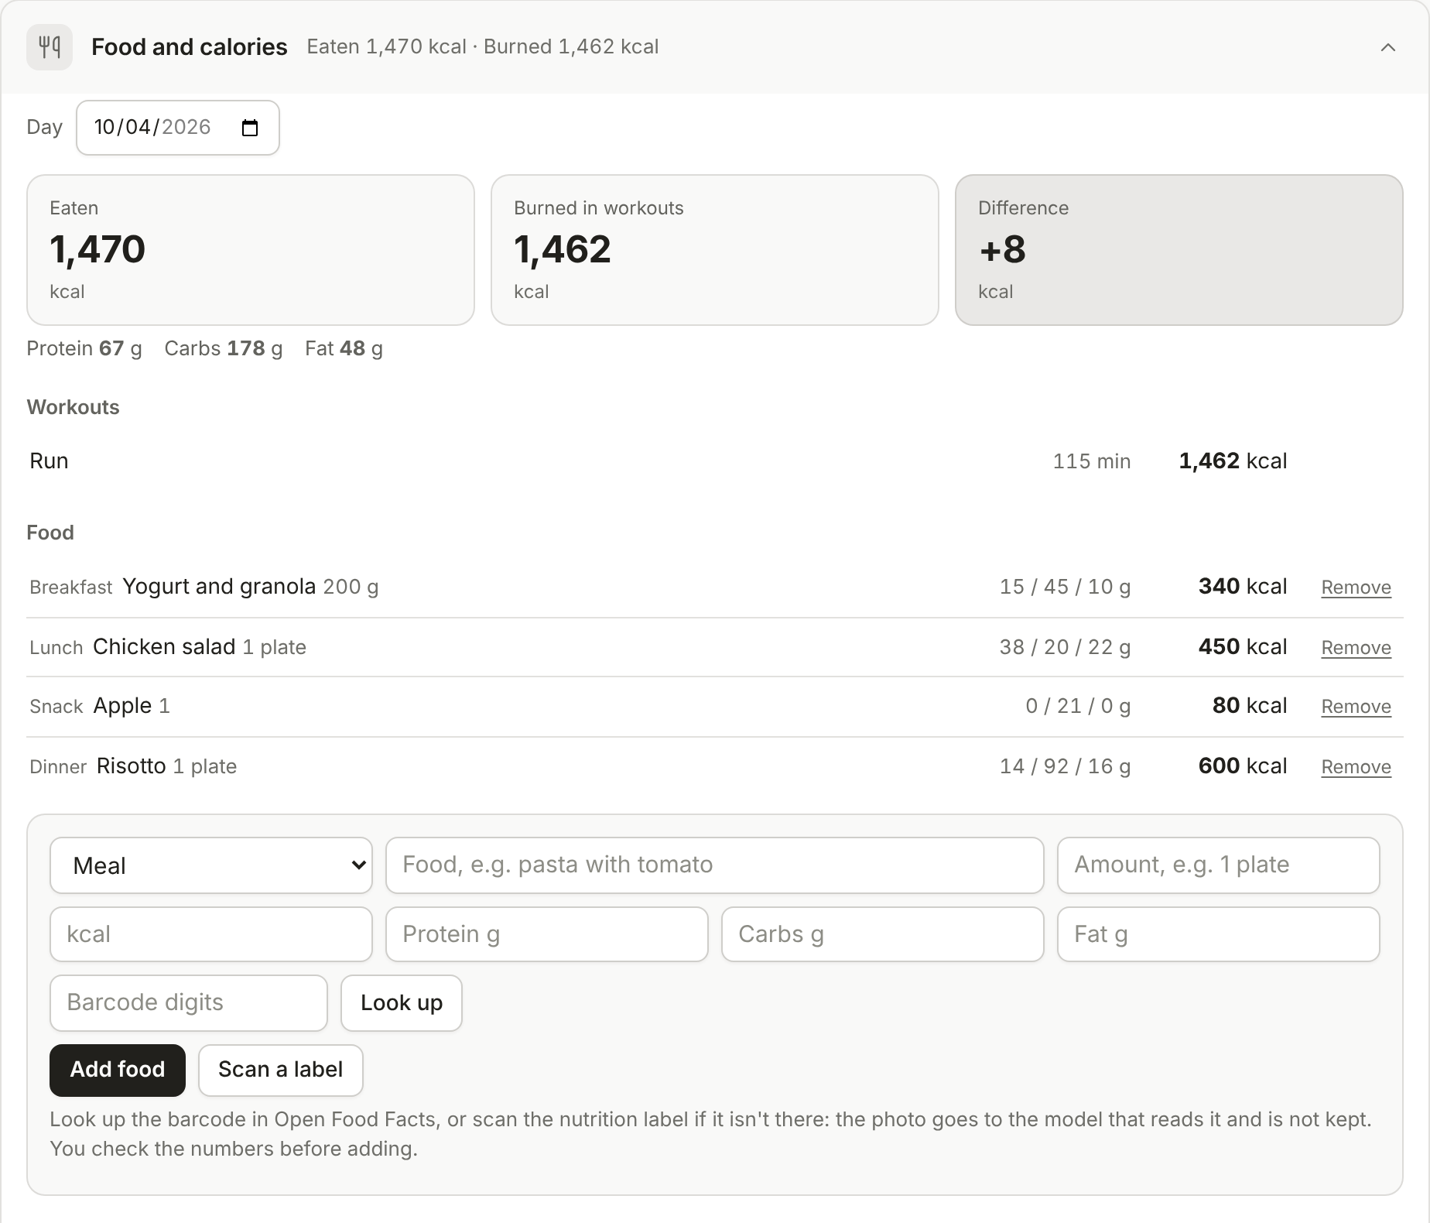Click the 450 kcal value
This screenshot has height=1223, width=1430.
tap(1243, 647)
